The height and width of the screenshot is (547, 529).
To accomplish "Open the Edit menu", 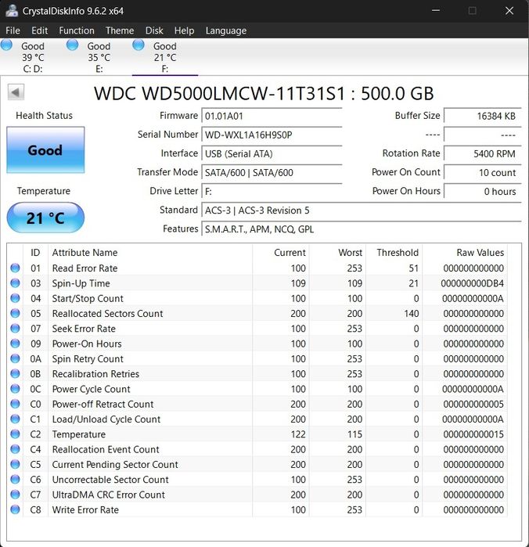I will point(39,31).
